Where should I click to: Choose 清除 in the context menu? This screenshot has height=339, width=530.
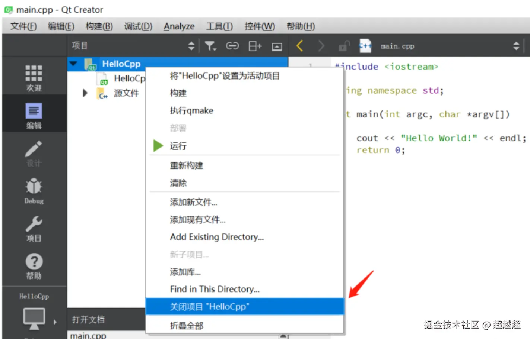click(244, 183)
